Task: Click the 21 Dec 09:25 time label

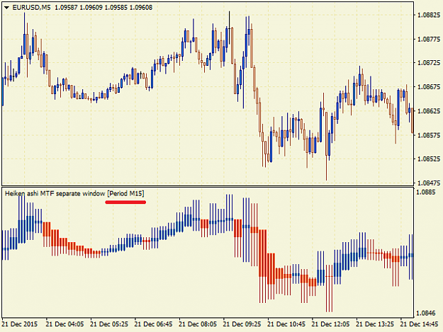Action: pyautogui.click(x=242, y=324)
